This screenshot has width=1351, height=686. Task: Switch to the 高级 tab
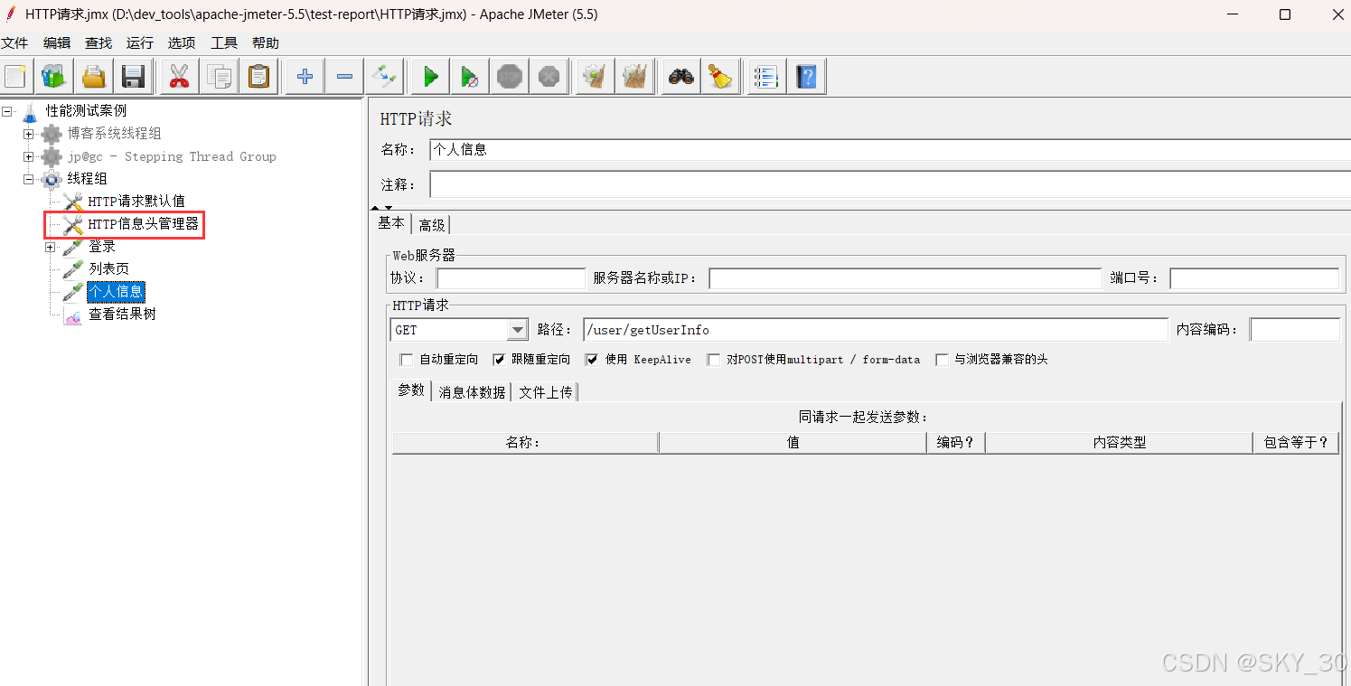(x=431, y=224)
